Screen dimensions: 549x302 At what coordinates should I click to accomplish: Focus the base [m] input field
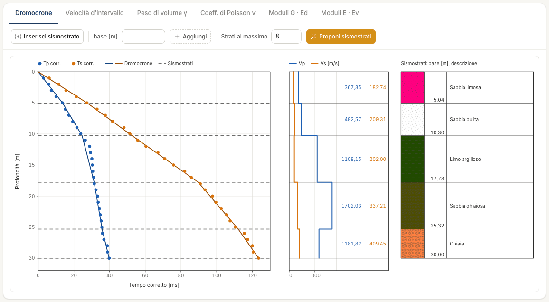click(x=143, y=37)
